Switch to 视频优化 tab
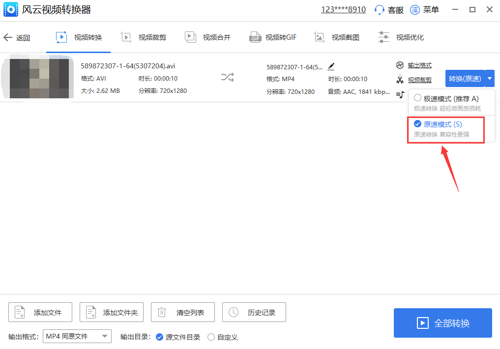The image size is (500, 349). (x=401, y=38)
